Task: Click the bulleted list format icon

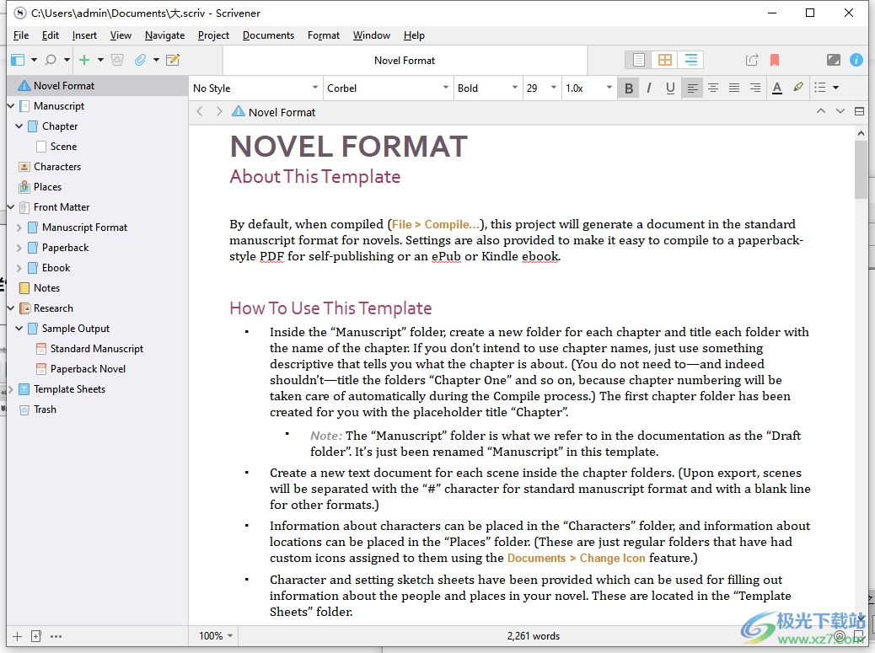Action: (819, 88)
